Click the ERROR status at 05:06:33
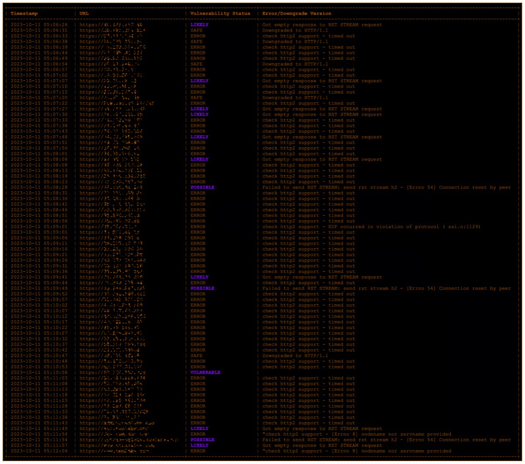Viewport: 525px width, 464px height. (198, 36)
